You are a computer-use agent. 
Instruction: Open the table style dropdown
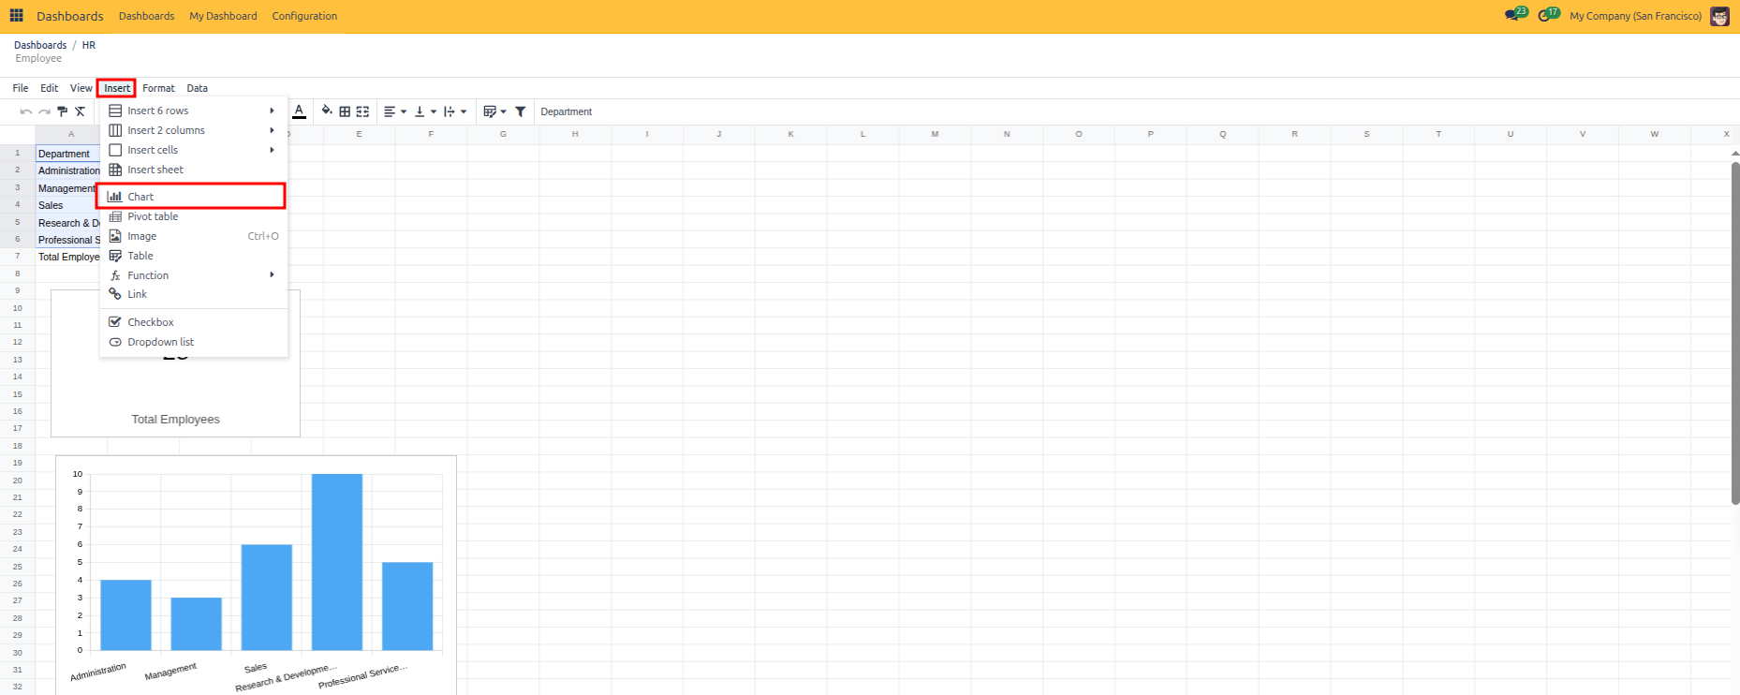click(494, 111)
